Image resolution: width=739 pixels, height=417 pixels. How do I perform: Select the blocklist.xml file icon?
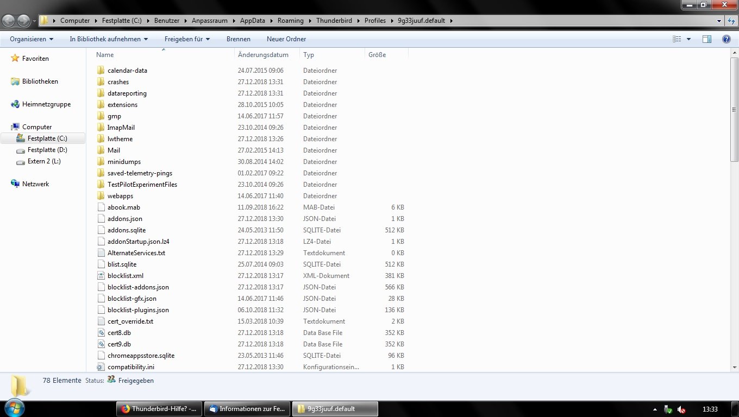101,276
